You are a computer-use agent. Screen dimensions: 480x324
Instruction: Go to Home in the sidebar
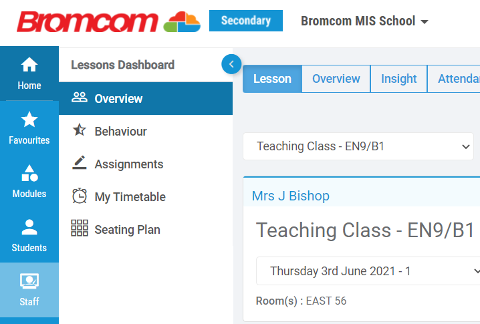(x=29, y=73)
